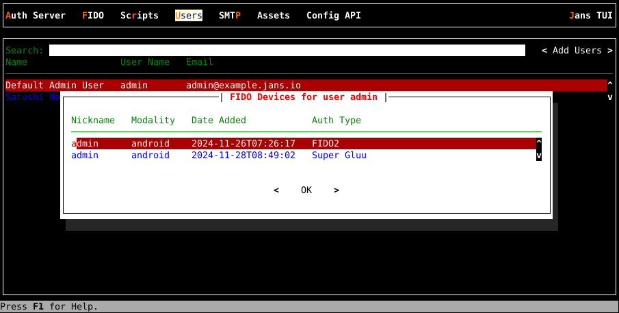
Task: Click the Satoshi user row
Action: click(x=32, y=97)
